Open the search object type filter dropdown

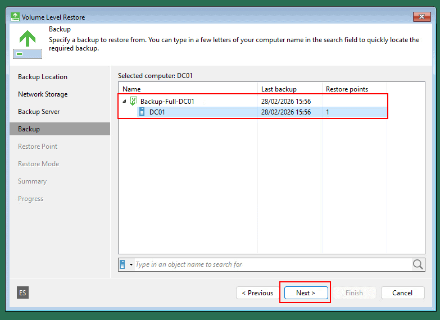click(131, 264)
